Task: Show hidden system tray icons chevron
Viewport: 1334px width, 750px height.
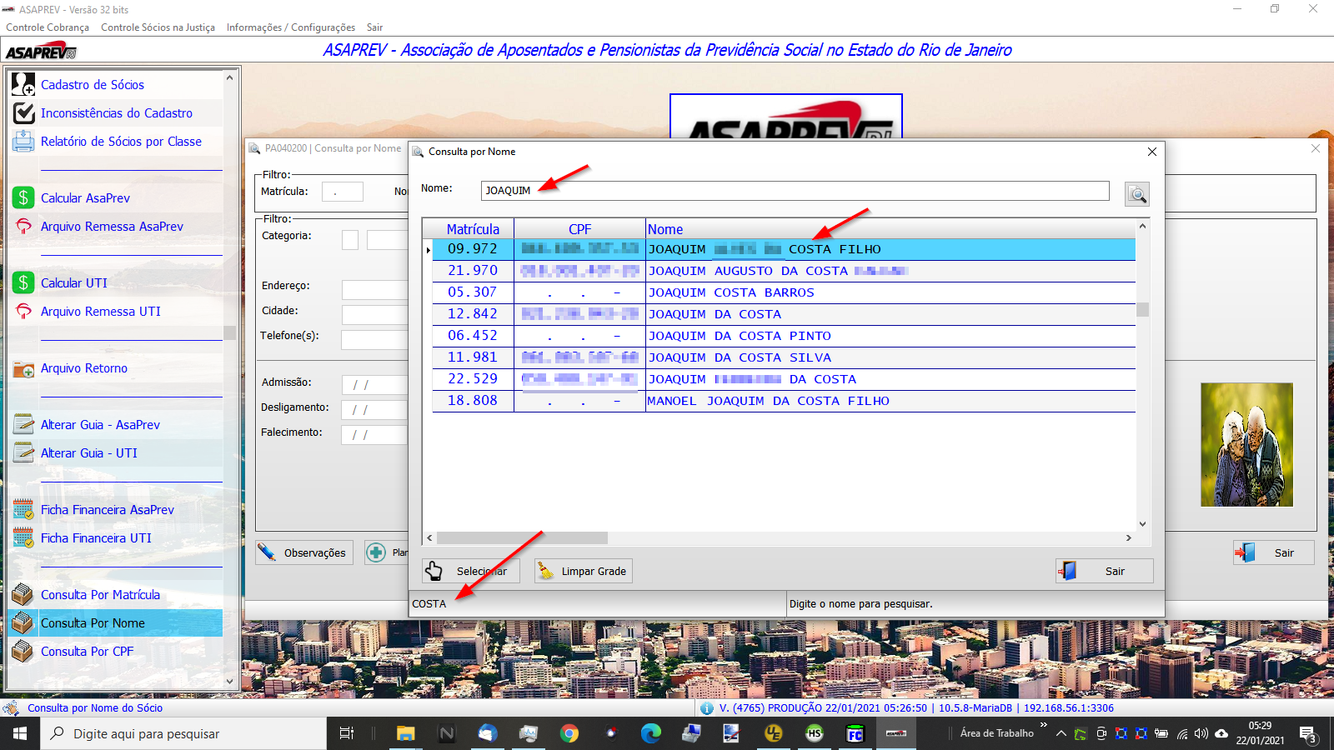Action: (x=1061, y=733)
